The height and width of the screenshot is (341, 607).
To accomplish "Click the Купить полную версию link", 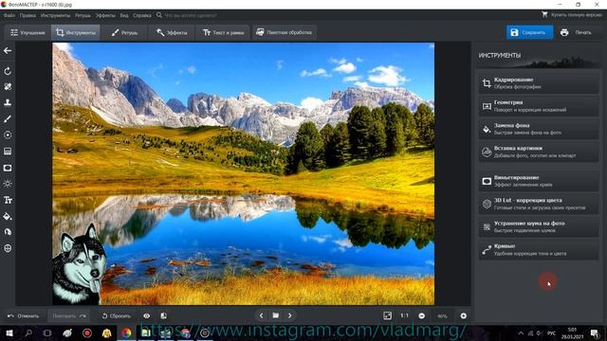I will [572, 15].
